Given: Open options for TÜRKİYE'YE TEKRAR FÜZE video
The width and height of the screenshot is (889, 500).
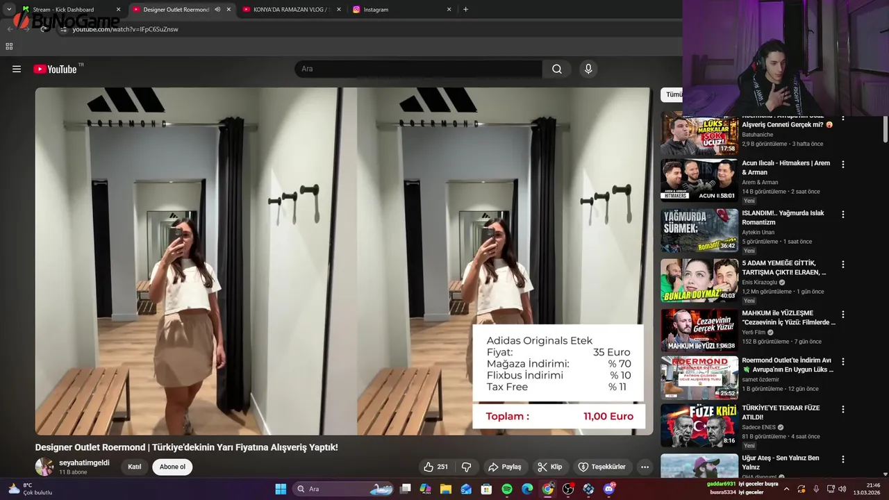Looking at the screenshot, I should click(843, 409).
